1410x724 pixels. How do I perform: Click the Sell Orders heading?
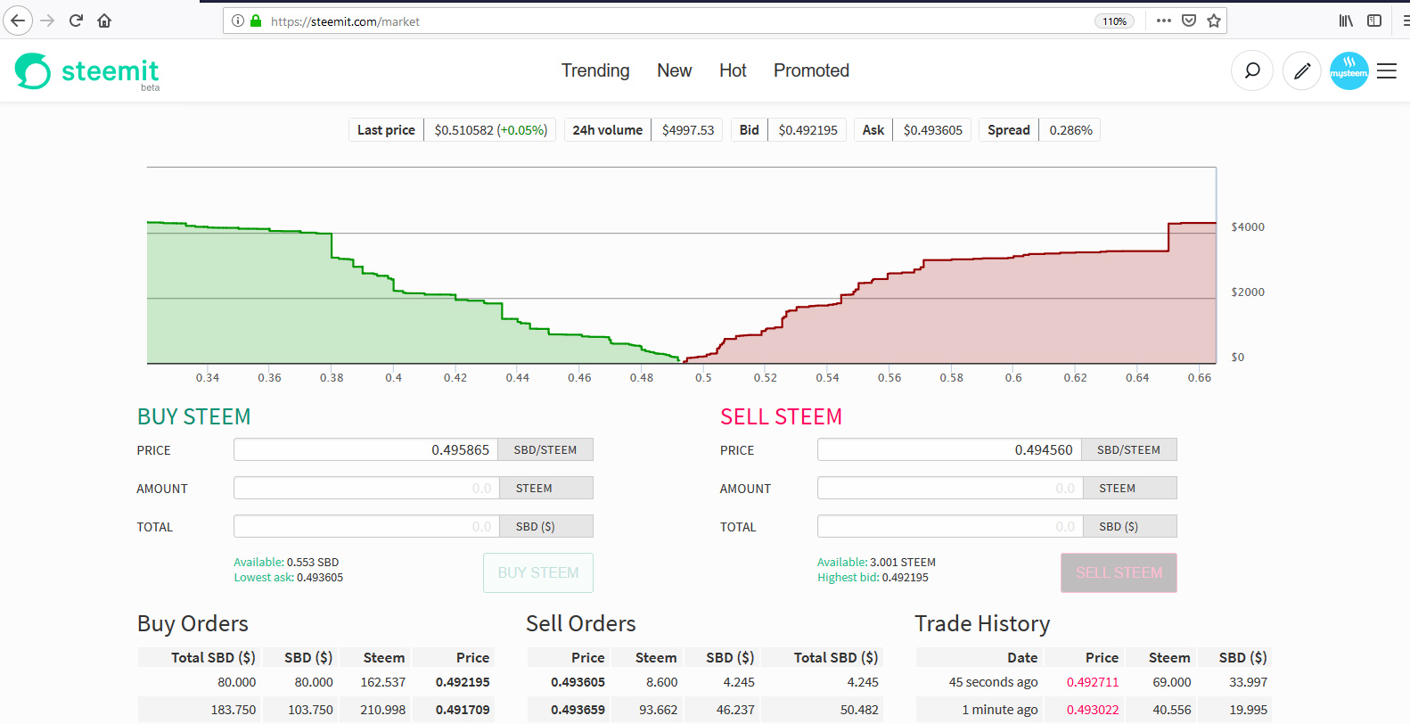click(581, 623)
